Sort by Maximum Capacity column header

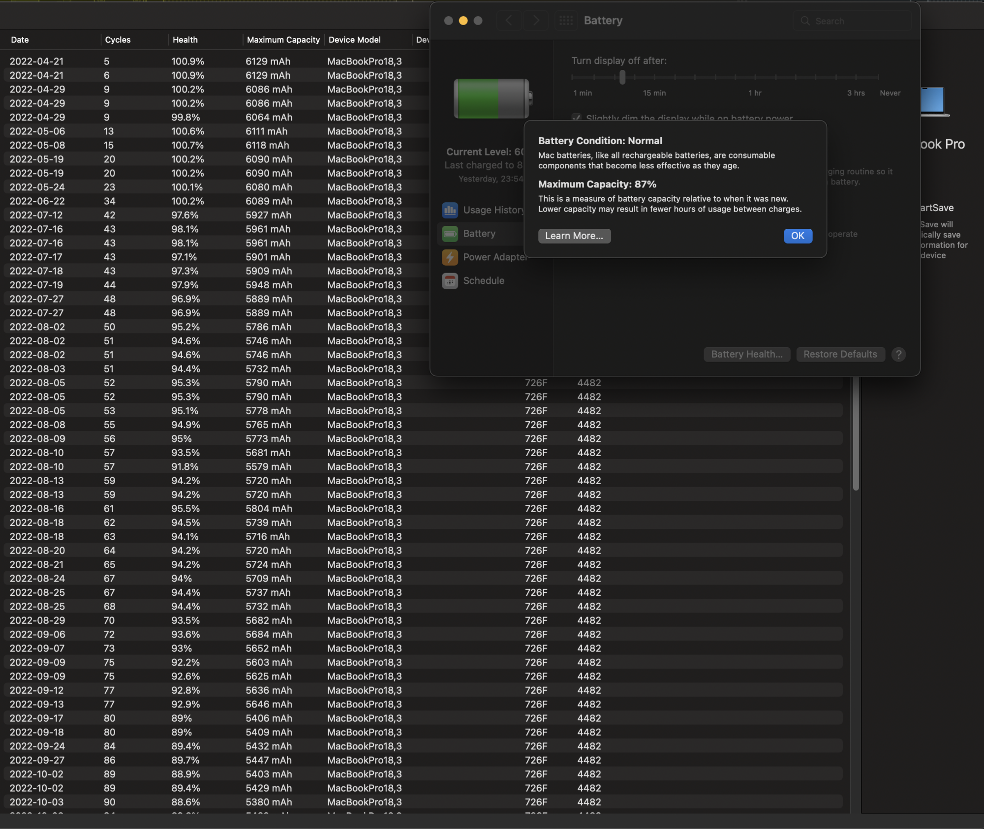pos(283,40)
